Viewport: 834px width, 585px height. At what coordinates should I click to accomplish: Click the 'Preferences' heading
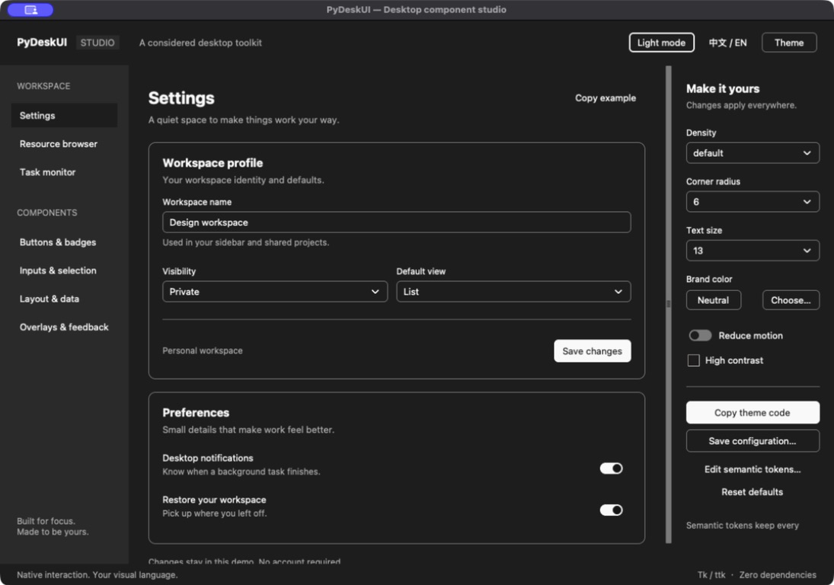tap(196, 413)
